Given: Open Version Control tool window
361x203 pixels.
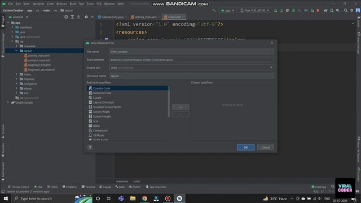Looking at the screenshot, I should (x=19, y=187).
